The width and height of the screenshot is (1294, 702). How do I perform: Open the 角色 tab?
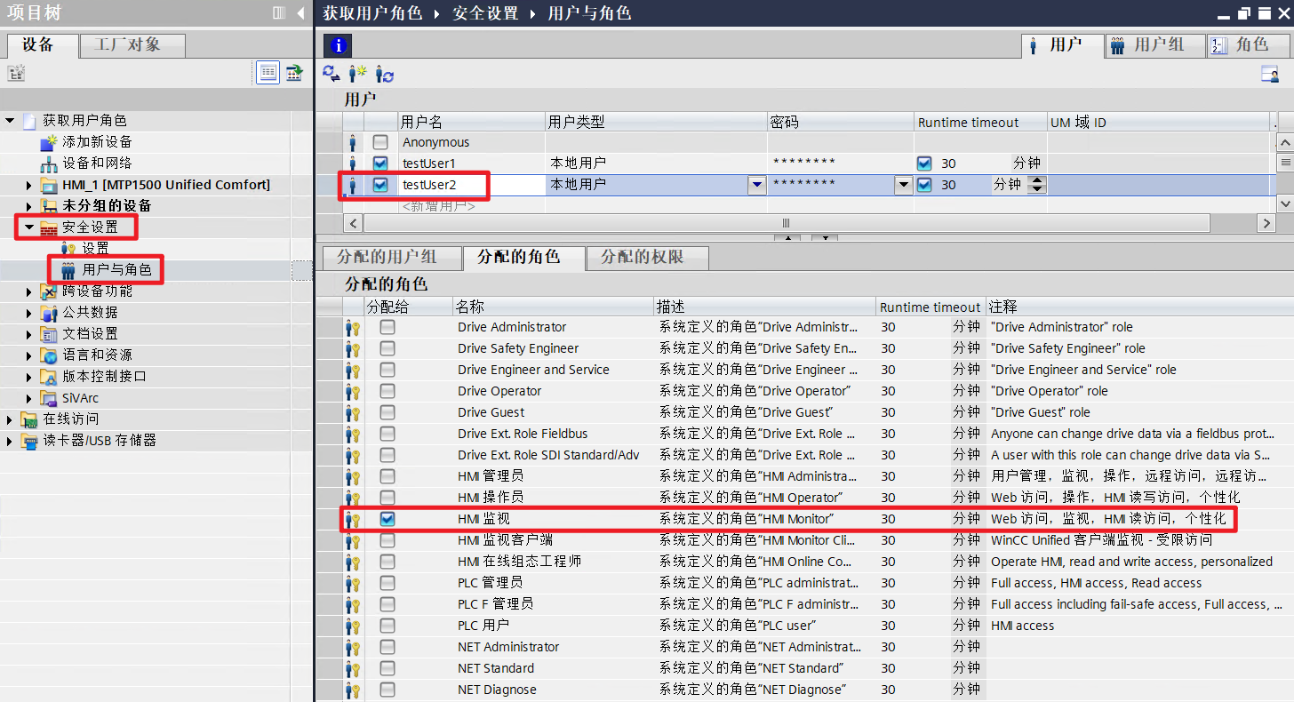coord(1248,45)
